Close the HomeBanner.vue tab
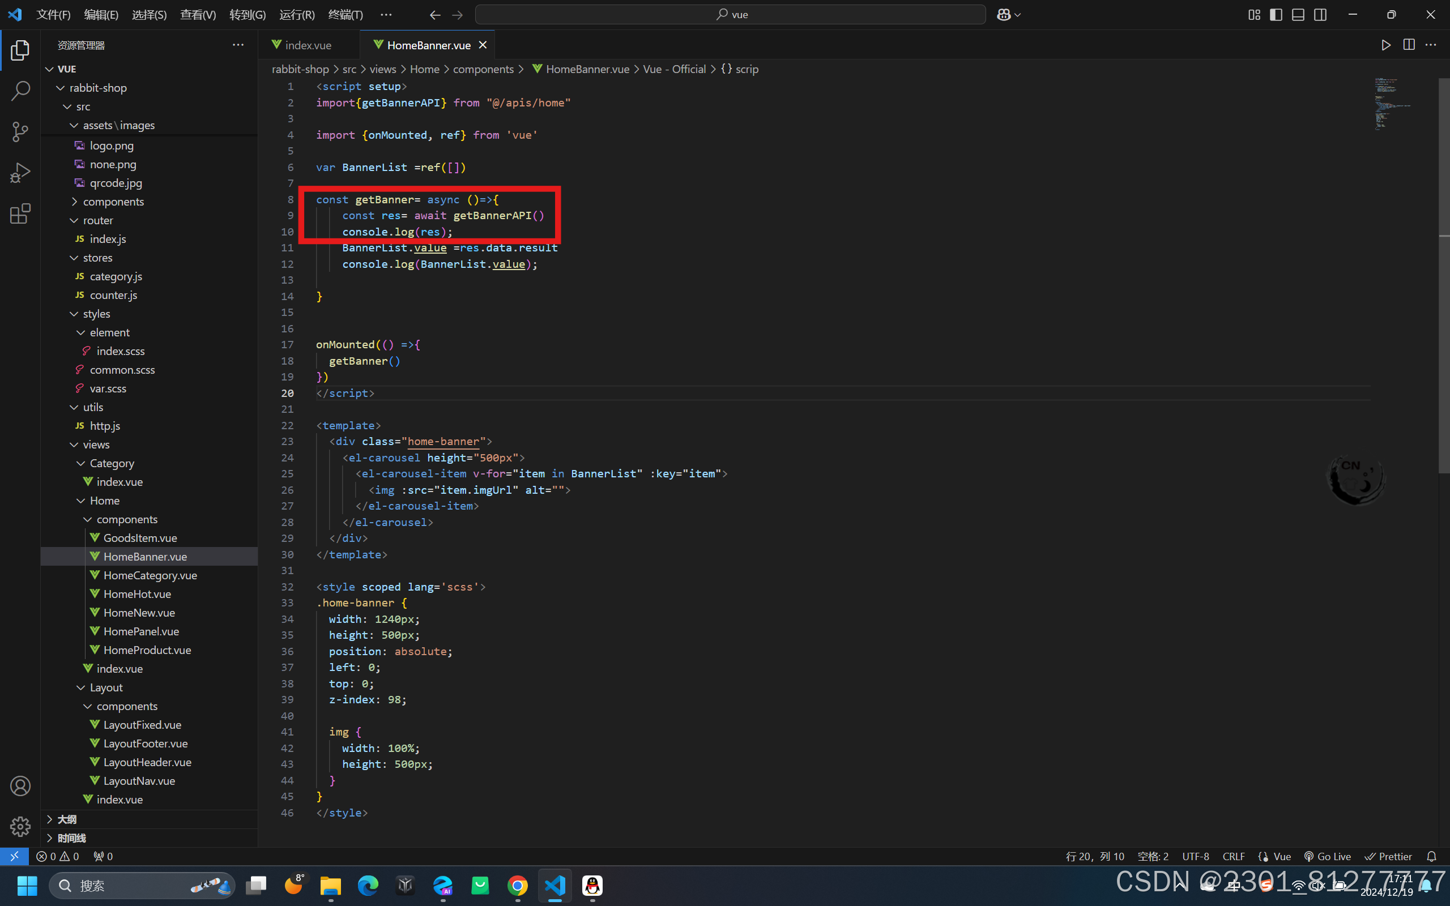This screenshot has width=1450, height=906. (483, 45)
